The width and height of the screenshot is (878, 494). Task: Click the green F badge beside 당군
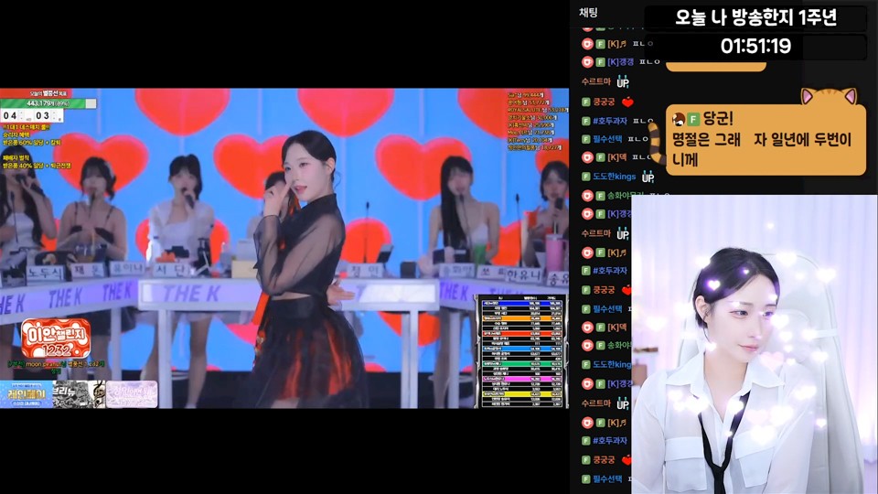(694, 120)
